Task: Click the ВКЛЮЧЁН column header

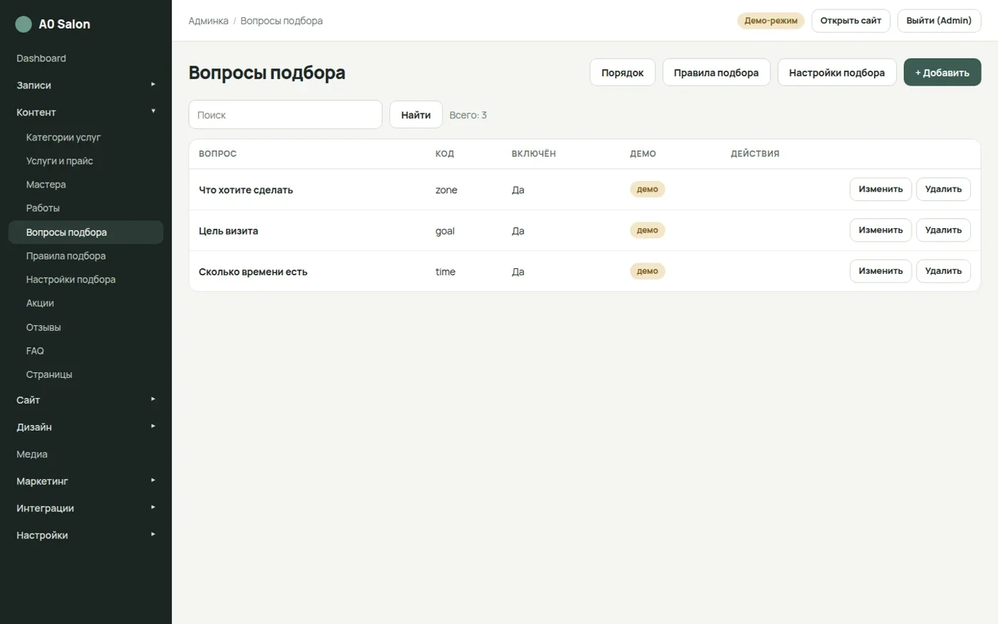Action: (x=533, y=154)
